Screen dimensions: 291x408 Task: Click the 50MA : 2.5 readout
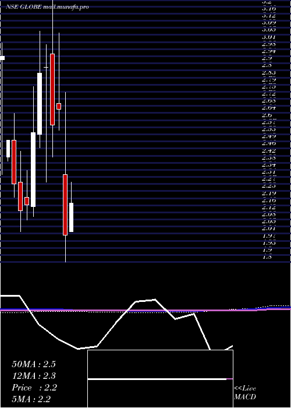[34, 364]
